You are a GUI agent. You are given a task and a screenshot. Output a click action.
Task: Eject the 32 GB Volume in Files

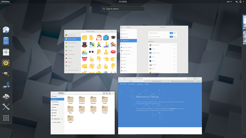[62, 119]
